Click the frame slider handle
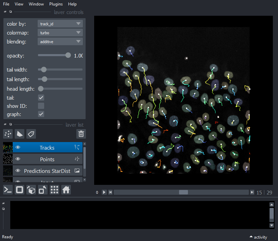This screenshot has height=241, width=278. (x=183, y=192)
